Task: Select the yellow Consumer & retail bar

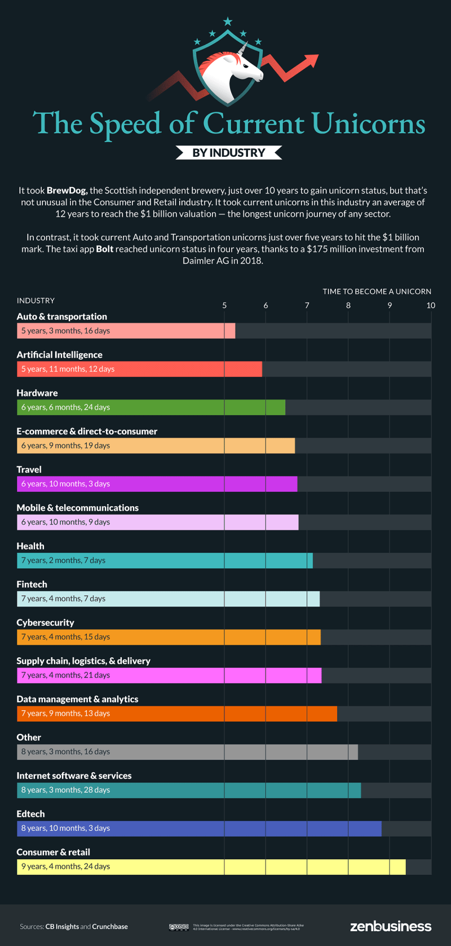Action: click(211, 866)
